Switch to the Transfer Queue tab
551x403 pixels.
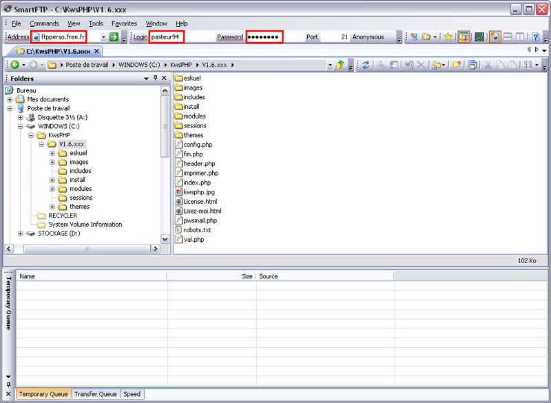pyautogui.click(x=96, y=394)
